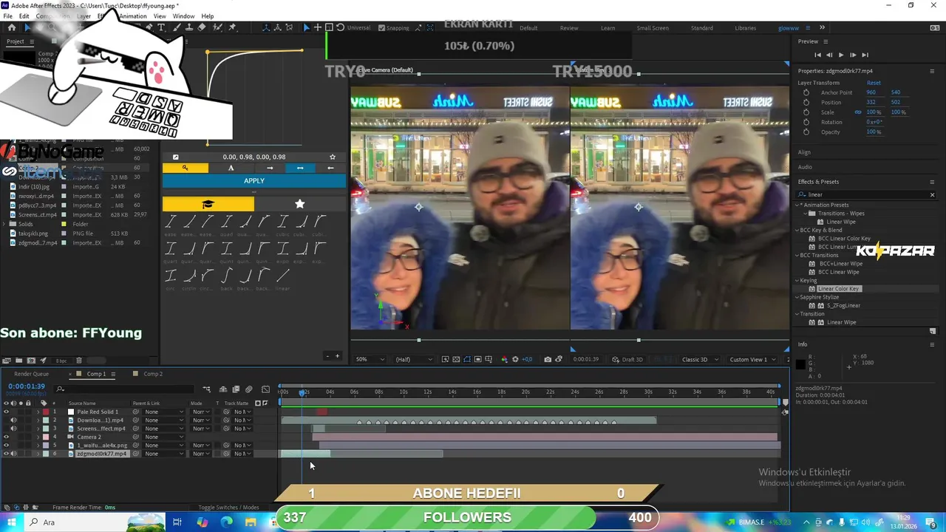Click the Pale Red Solid 1 label color swatch
946x532 pixels.
(x=45, y=412)
